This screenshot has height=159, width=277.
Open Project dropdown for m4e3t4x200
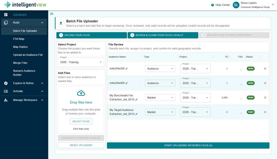tap(195, 69)
